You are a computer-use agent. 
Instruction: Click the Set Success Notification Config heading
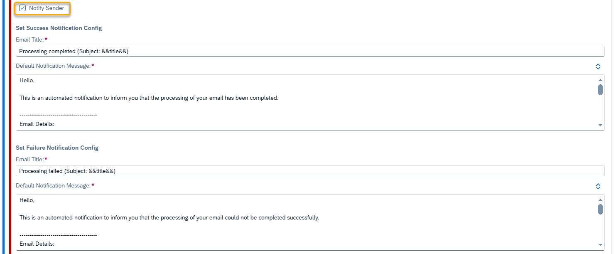click(x=59, y=28)
